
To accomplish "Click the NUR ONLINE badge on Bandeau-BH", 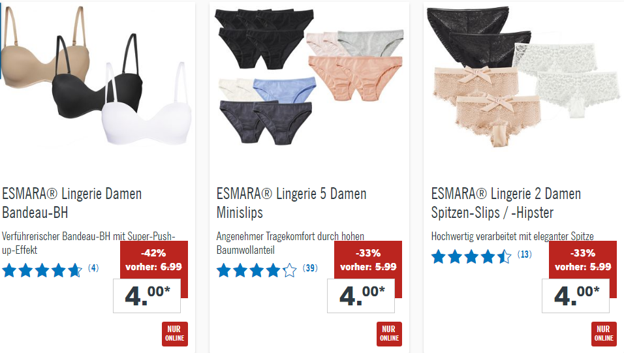I will click(175, 333).
